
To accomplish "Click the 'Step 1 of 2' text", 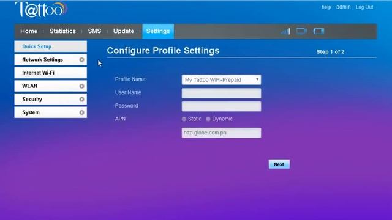I will point(331,52).
